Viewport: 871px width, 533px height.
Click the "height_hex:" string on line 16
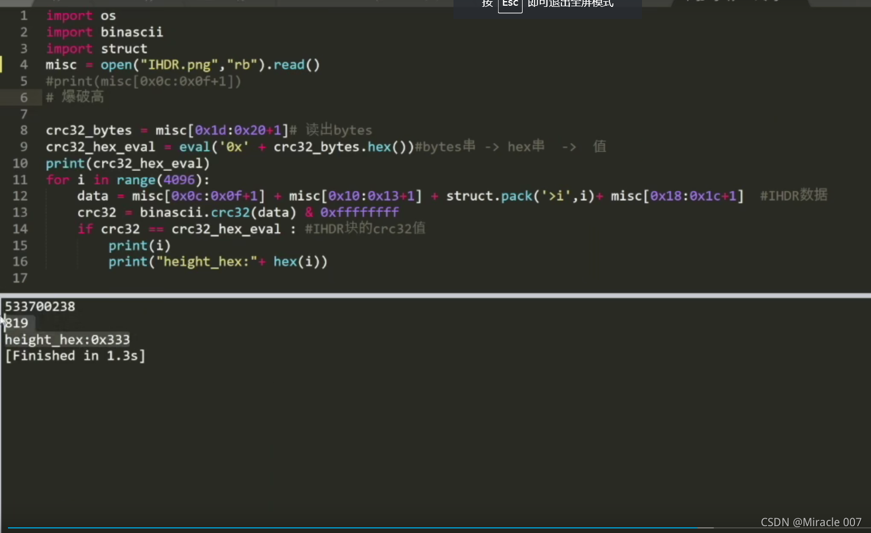pos(207,261)
